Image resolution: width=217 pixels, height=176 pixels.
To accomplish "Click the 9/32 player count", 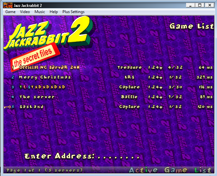I will [175, 97].
